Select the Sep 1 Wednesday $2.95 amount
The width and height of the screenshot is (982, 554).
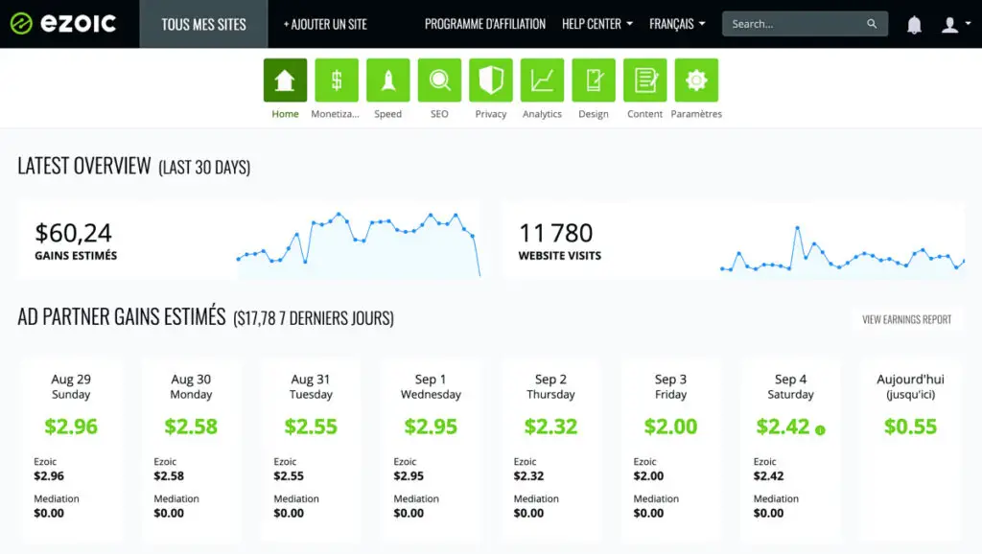(x=431, y=427)
